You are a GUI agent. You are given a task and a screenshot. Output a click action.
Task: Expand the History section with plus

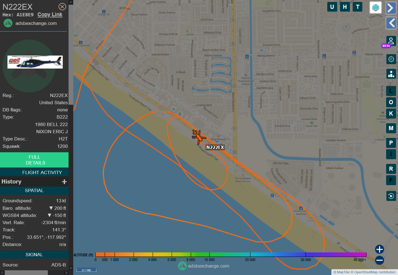(64, 182)
